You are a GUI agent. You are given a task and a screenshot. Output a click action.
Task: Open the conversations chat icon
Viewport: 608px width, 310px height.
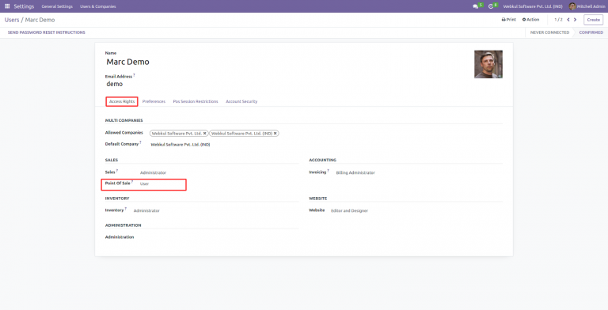coord(475,6)
